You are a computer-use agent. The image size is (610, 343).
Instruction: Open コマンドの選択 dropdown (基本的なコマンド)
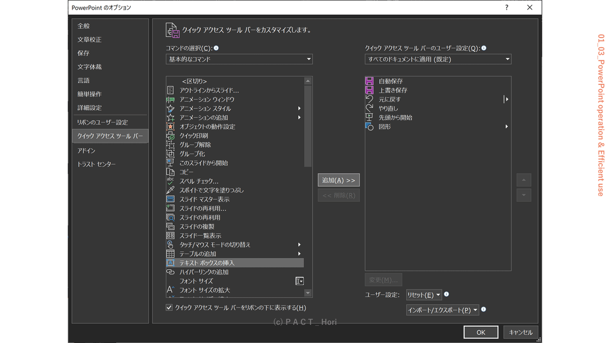[239, 59]
